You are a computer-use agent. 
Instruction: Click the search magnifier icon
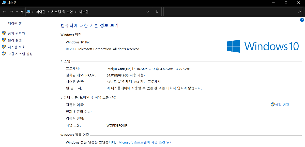pyautogui.click(x=299, y=12)
